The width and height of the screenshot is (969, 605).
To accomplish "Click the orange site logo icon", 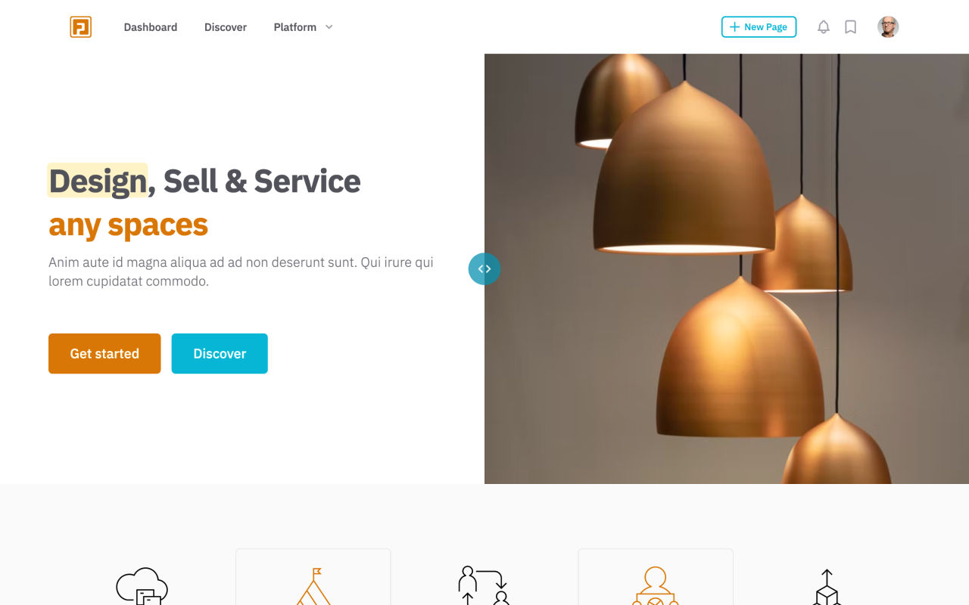I will coord(80,27).
